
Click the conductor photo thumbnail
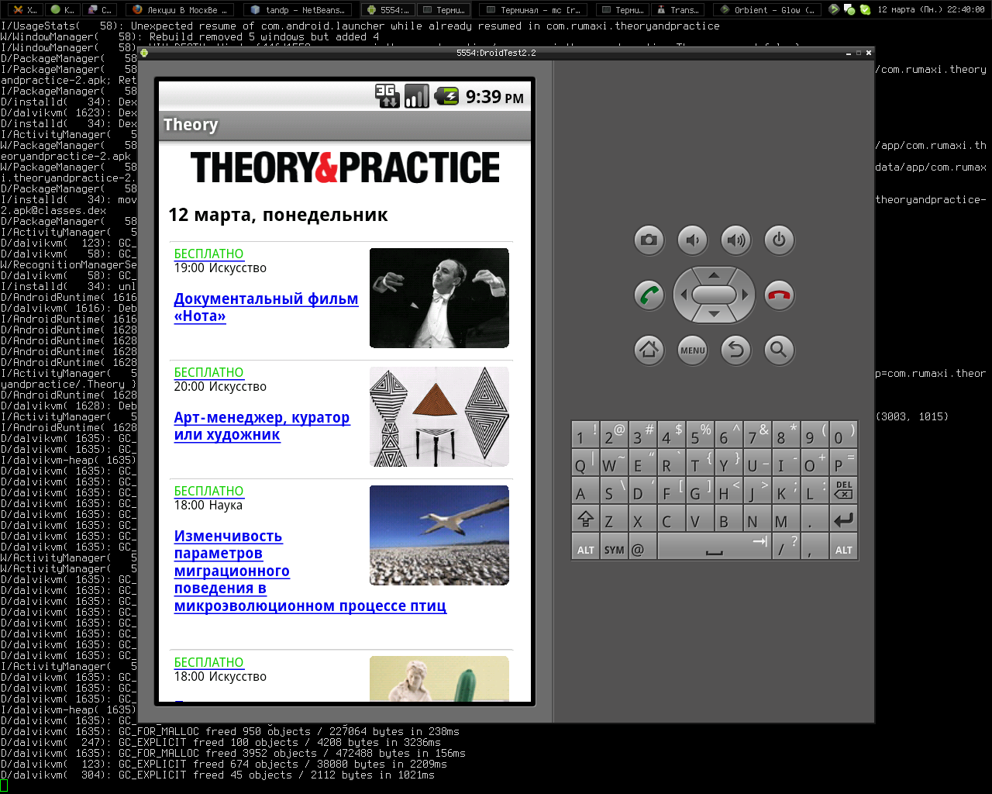(x=439, y=298)
